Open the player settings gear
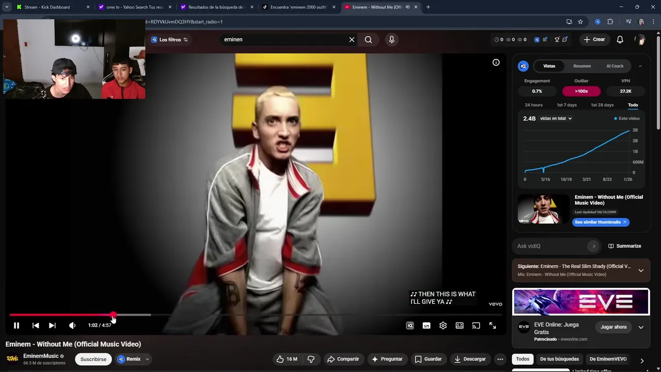661x372 pixels. [x=443, y=326]
